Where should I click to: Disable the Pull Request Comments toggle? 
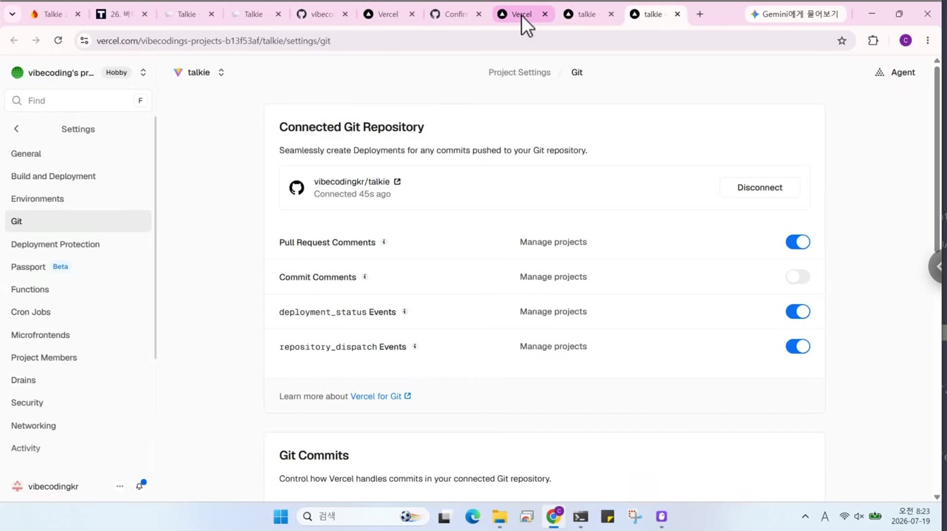(x=798, y=242)
